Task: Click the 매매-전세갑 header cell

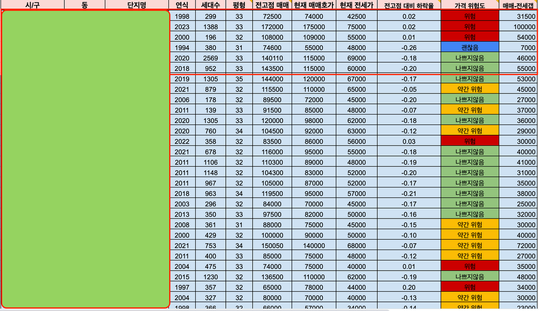Action: point(519,5)
